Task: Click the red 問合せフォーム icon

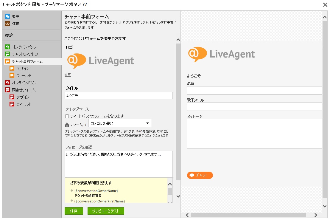Action: 7,90
